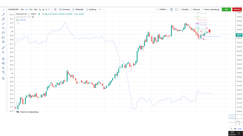The image size is (243, 136).
Task: Open the Wskaźniki indicators dialog
Action: pos(78,9)
